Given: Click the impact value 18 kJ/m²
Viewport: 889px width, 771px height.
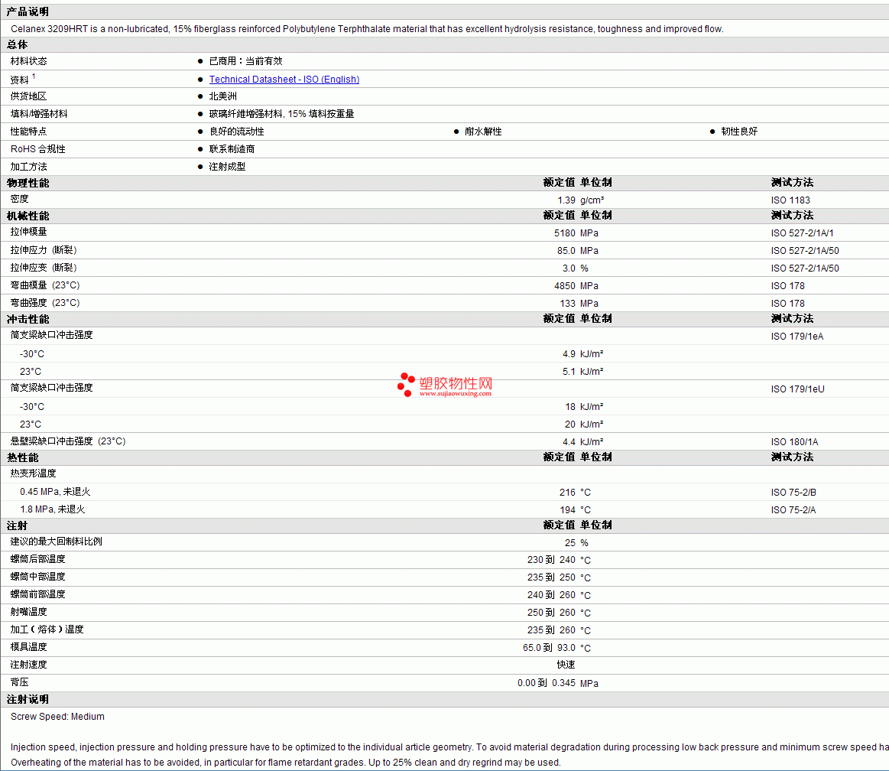Looking at the screenshot, I should coord(584,407).
